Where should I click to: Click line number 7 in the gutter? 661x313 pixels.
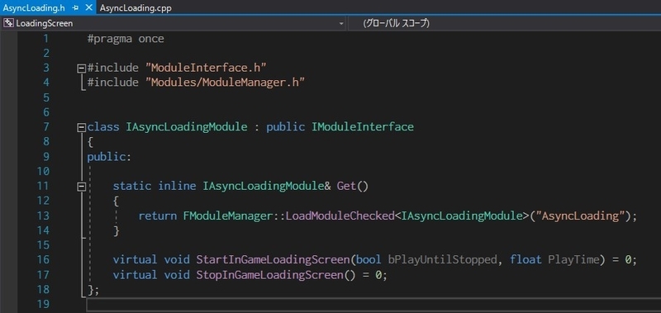[x=46, y=127]
